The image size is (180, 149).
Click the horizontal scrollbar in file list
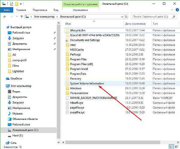pos(113,142)
